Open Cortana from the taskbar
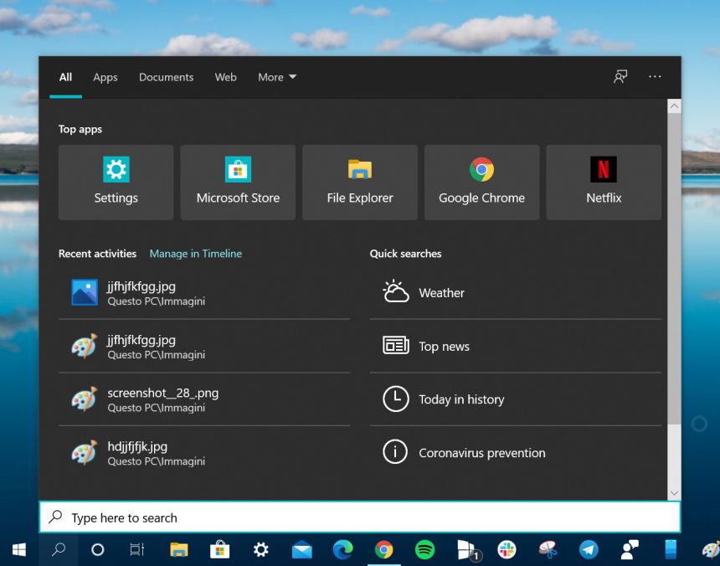Screen dimensions: 720x566 (97, 549)
